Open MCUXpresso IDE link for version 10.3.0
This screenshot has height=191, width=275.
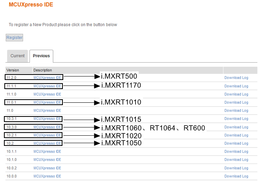(x=47, y=127)
